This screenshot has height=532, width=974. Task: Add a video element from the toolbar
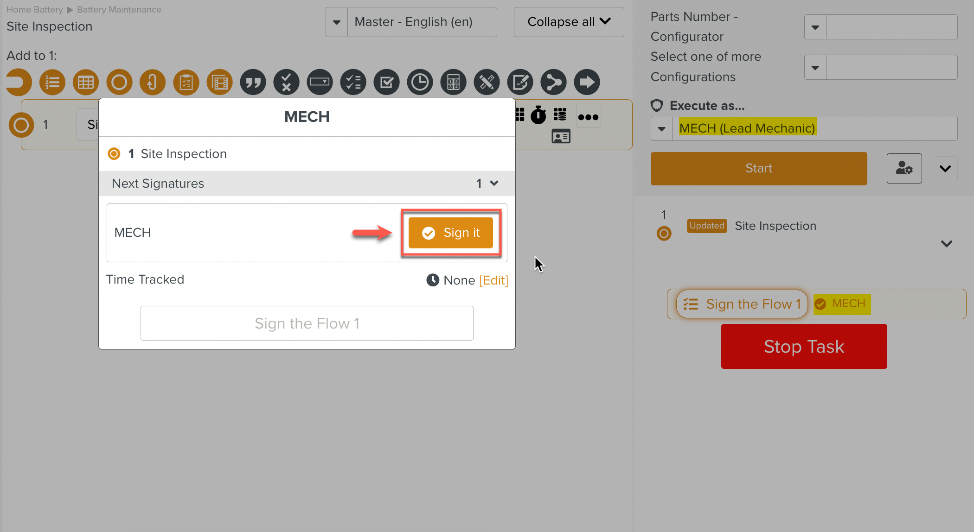[x=219, y=82]
